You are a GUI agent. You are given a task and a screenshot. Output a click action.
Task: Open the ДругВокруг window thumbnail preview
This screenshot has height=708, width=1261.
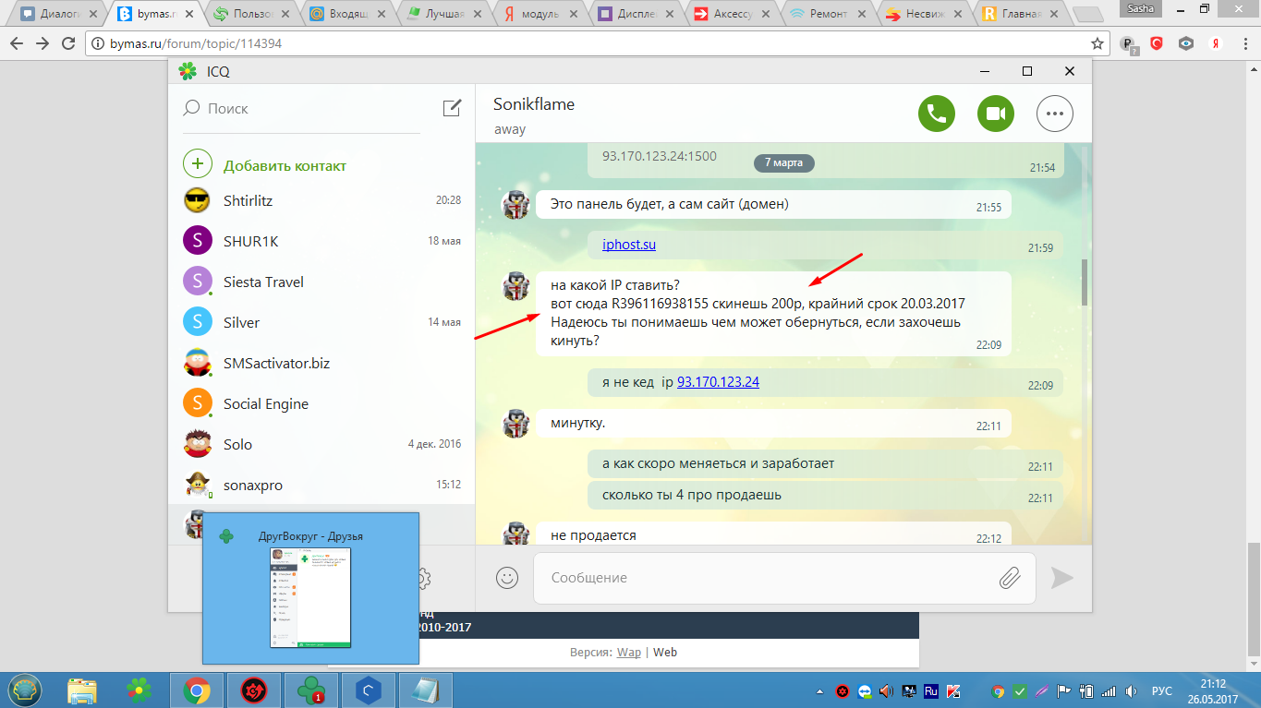[x=310, y=588]
